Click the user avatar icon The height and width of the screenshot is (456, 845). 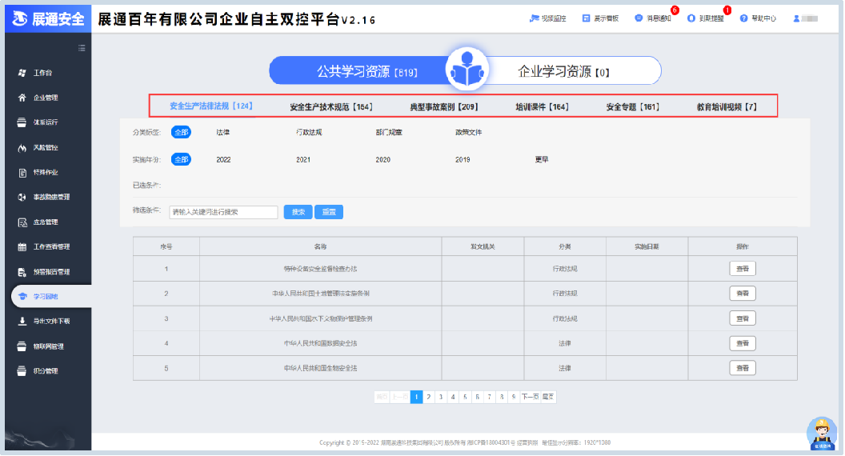[x=796, y=18]
